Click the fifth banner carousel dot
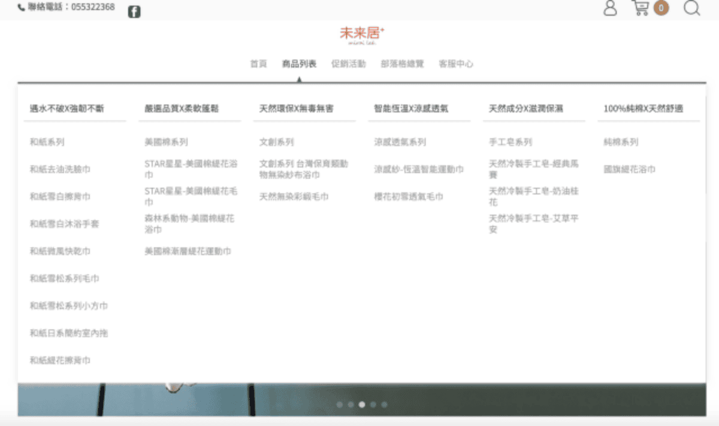The height and width of the screenshot is (426, 719). [385, 404]
